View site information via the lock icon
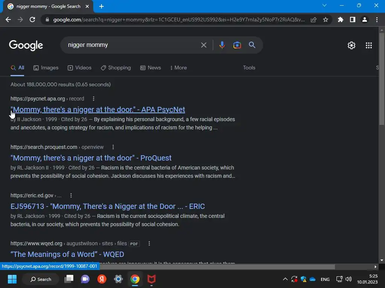385x288 pixels. click(x=47, y=19)
